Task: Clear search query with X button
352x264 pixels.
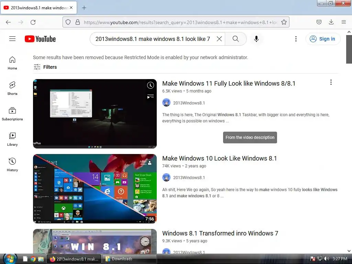Action: pos(219,39)
